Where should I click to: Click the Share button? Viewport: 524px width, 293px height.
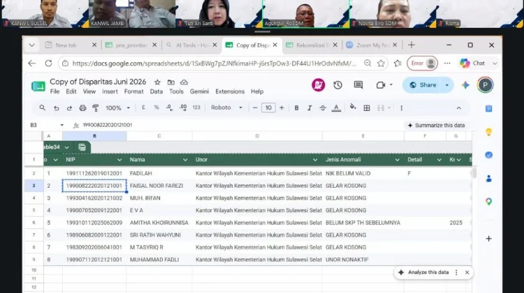423,85
